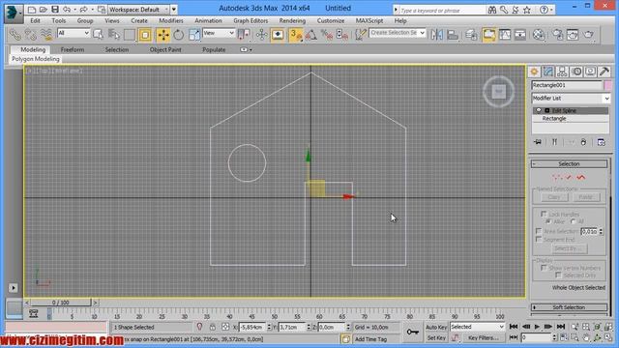The height and width of the screenshot is (348, 619).
Task: Open the Hierarchy panel tab
Action: point(562,72)
